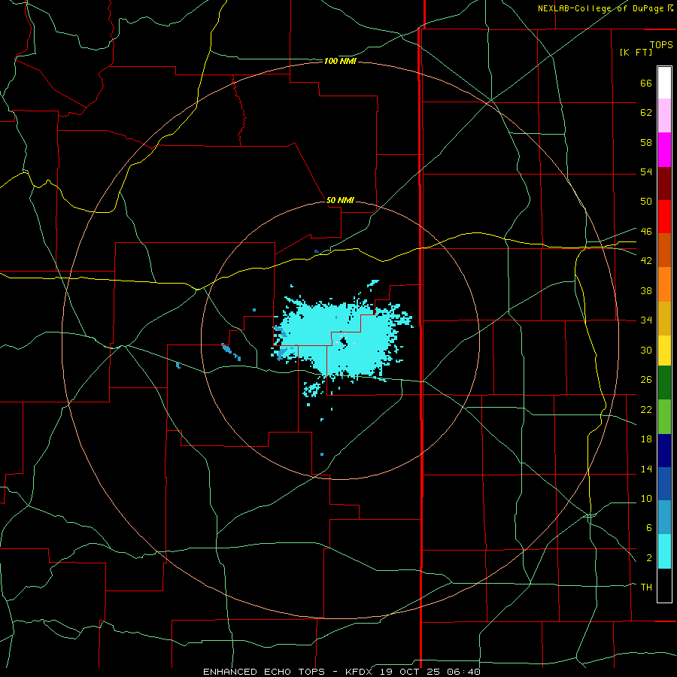Click the medium blue 18 kft legend swatch
677x677 pixels.
[x=664, y=484]
